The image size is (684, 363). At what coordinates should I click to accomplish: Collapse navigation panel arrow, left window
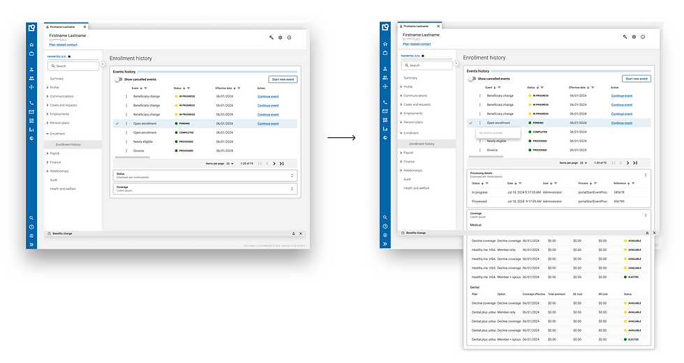point(102,64)
